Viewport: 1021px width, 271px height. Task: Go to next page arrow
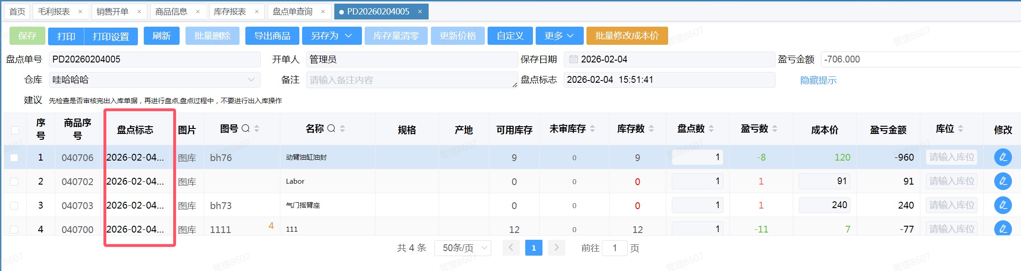click(557, 248)
